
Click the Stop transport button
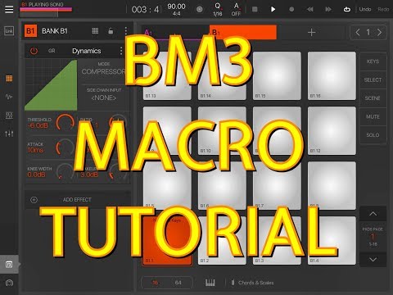[255, 9]
